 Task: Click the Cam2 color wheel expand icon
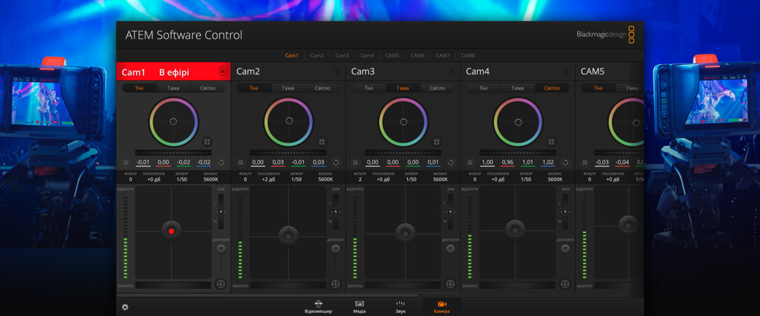tap(322, 142)
